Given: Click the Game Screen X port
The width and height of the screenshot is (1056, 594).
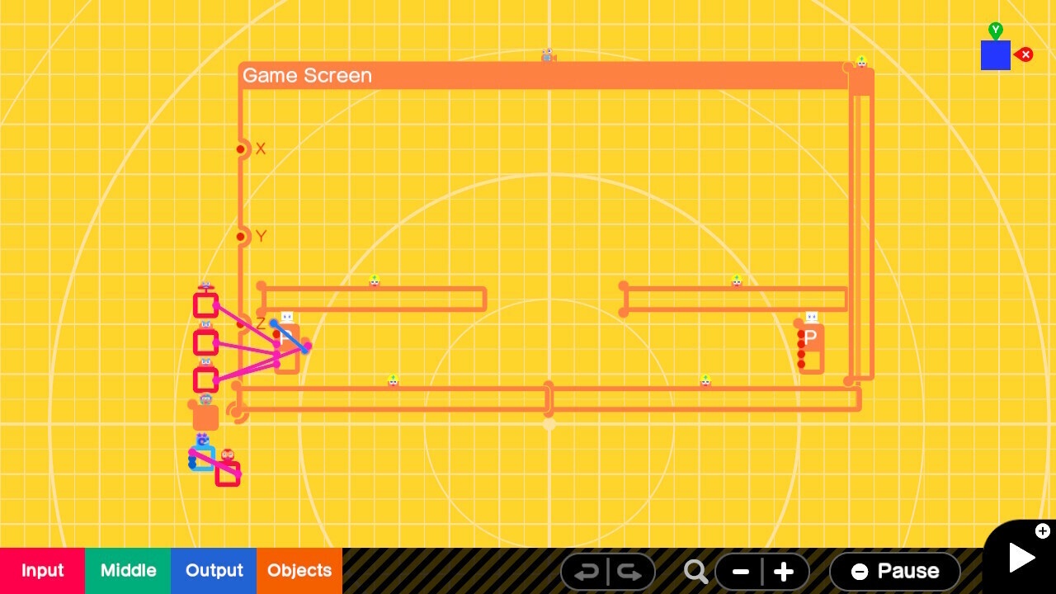Looking at the screenshot, I should click(241, 149).
